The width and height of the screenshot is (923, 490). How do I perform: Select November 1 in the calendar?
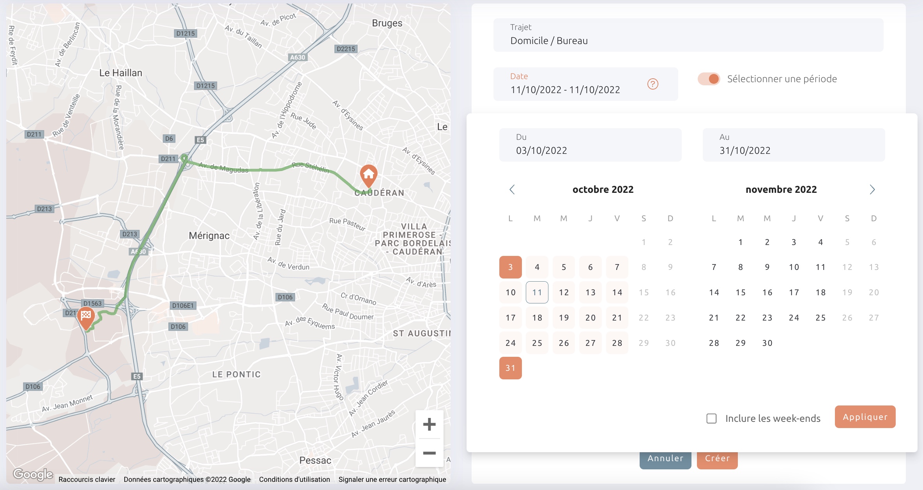click(x=741, y=242)
